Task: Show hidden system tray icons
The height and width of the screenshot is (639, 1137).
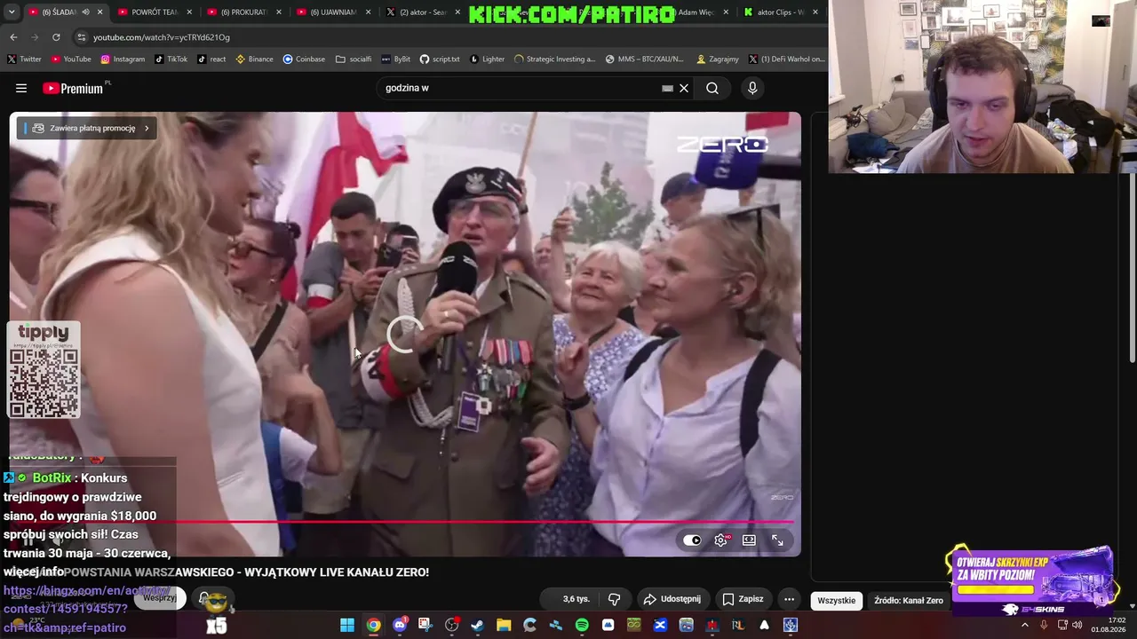Action: tap(1025, 625)
